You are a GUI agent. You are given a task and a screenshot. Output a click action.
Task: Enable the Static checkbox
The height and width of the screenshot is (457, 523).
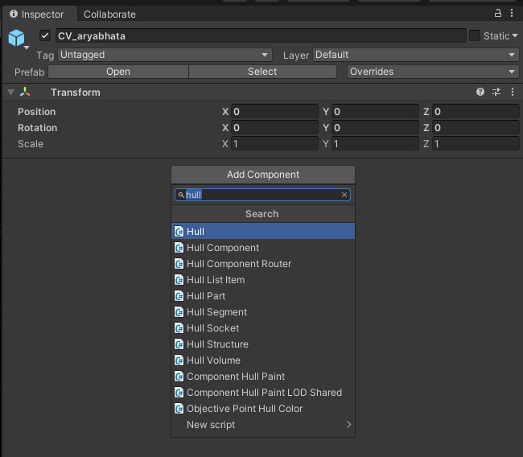pyautogui.click(x=475, y=35)
